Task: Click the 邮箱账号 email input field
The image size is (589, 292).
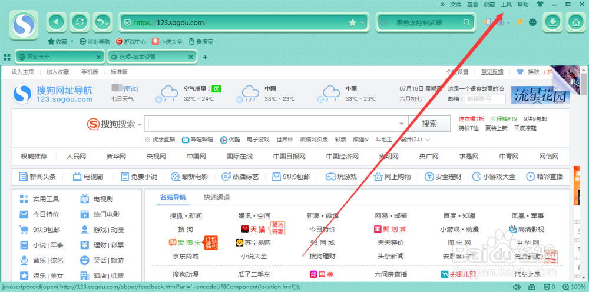Action: [x=485, y=99]
